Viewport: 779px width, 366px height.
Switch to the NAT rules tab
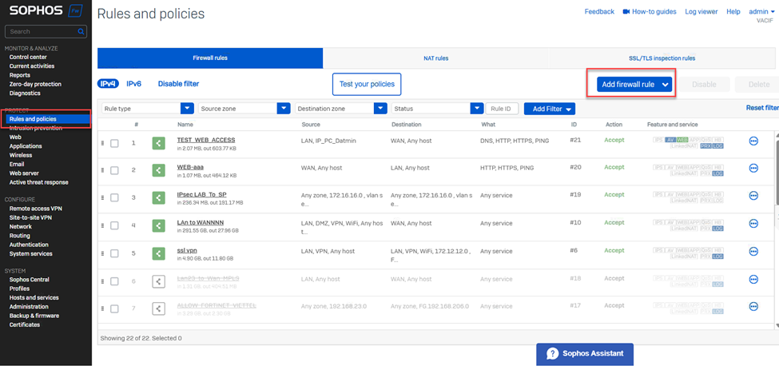(435, 58)
